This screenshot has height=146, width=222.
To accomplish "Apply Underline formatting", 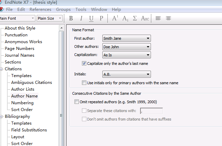I will coord(91,18).
